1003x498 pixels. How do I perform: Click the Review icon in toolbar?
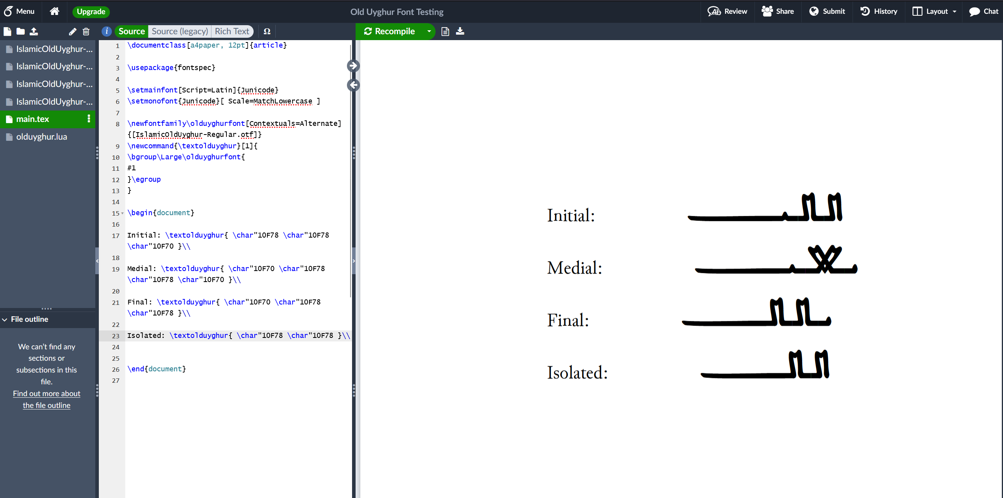click(x=729, y=11)
